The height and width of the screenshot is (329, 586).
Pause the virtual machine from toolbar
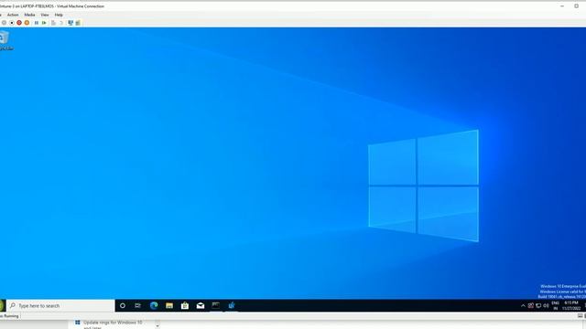37,23
